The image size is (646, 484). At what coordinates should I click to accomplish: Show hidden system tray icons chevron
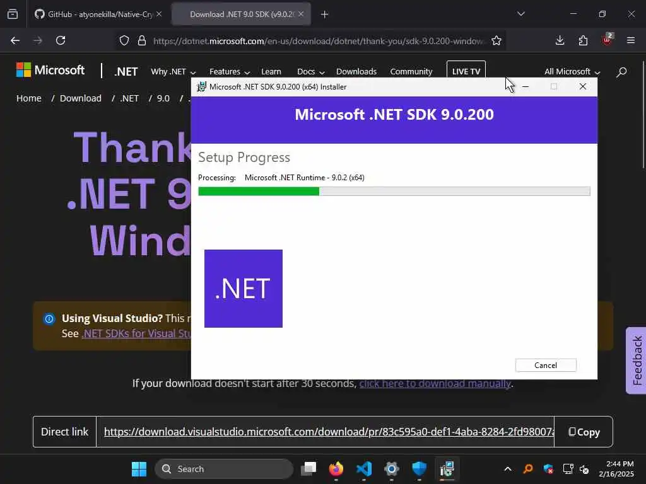(508, 469)
